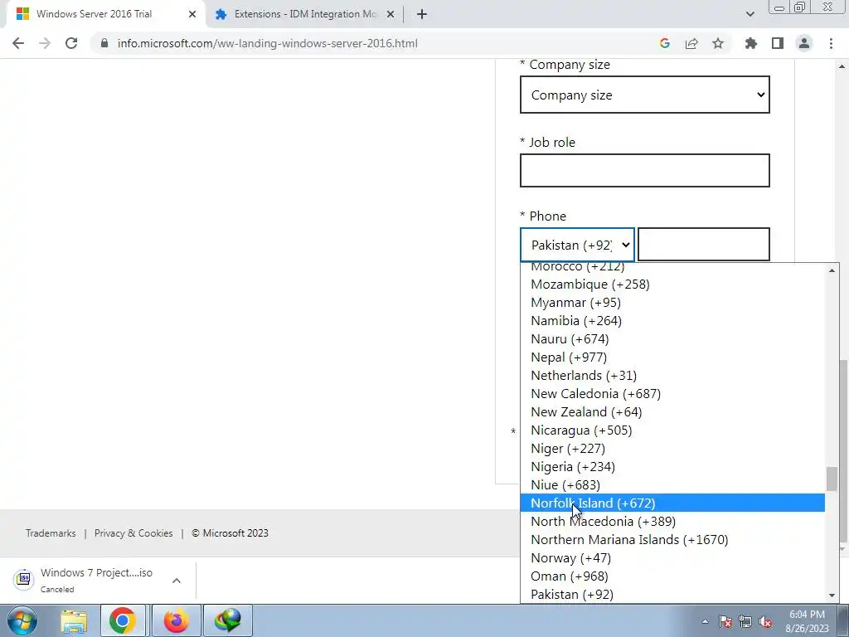Select New Zealand (+64)
849x637 pixels.
coord(672,412)
